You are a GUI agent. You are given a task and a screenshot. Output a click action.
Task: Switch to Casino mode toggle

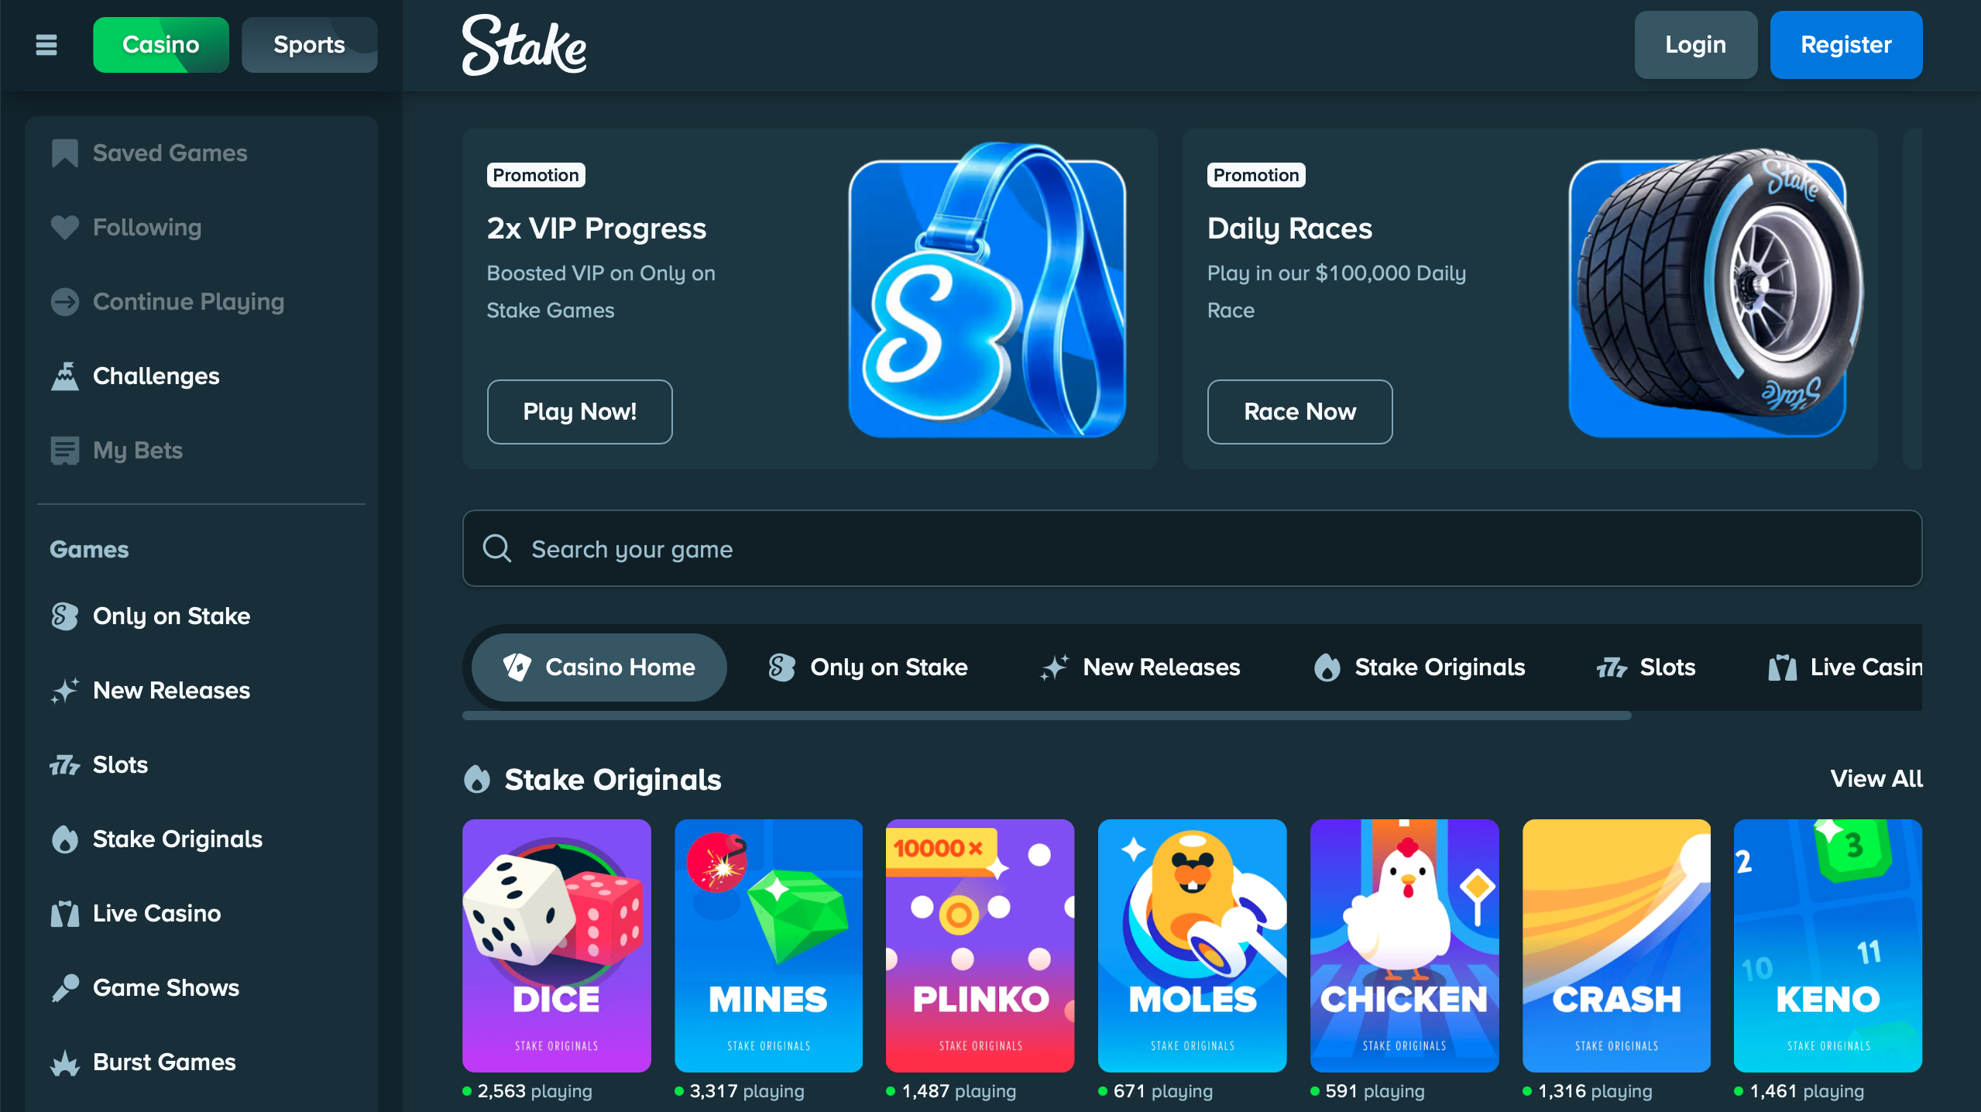161,45
